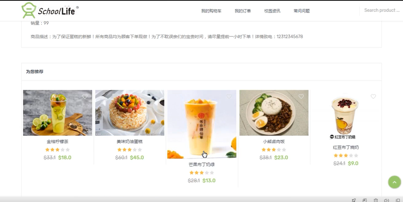
Task: Click the speaker volume icon
Action: (x=387, y=200)
